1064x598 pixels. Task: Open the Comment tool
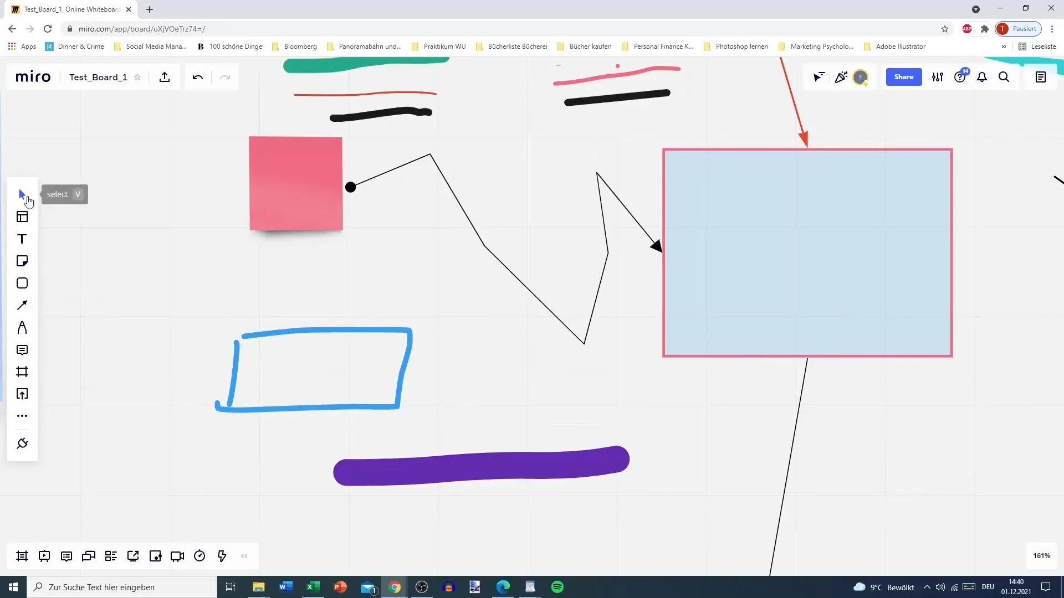click(22, 350)
